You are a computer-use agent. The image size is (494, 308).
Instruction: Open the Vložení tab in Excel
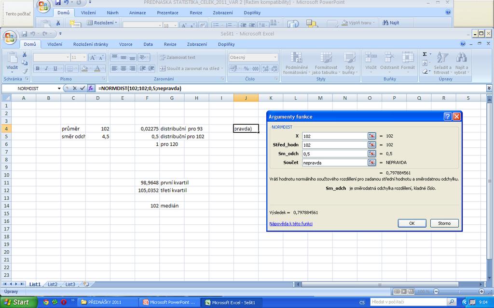click(55, 44)
